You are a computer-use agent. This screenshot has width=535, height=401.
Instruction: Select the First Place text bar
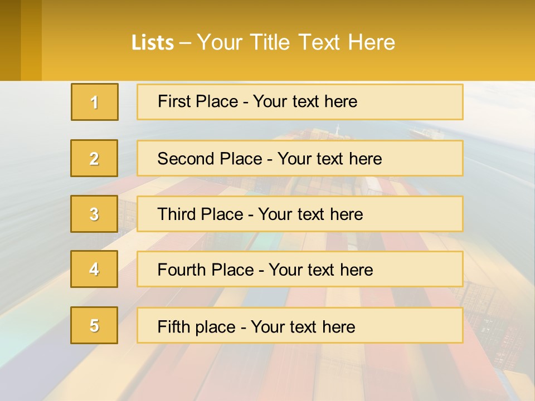[300, 102]
